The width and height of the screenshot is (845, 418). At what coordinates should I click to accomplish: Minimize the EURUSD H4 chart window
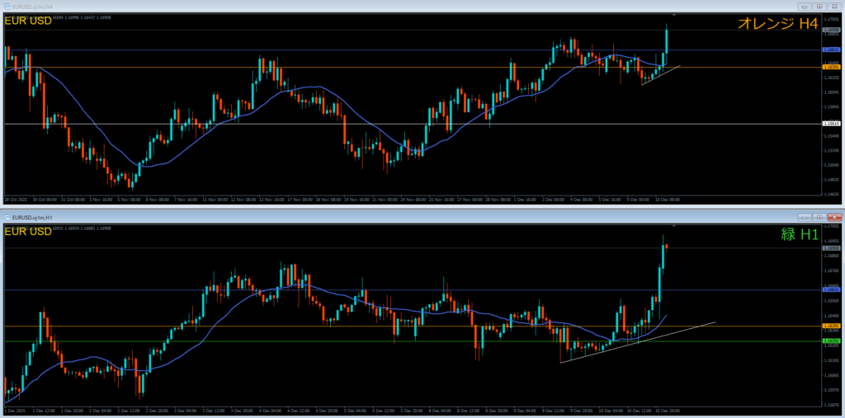(805, 6)
